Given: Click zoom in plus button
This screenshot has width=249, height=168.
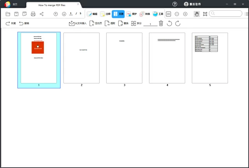Looking at the screenshot, I should click(185, 14).
